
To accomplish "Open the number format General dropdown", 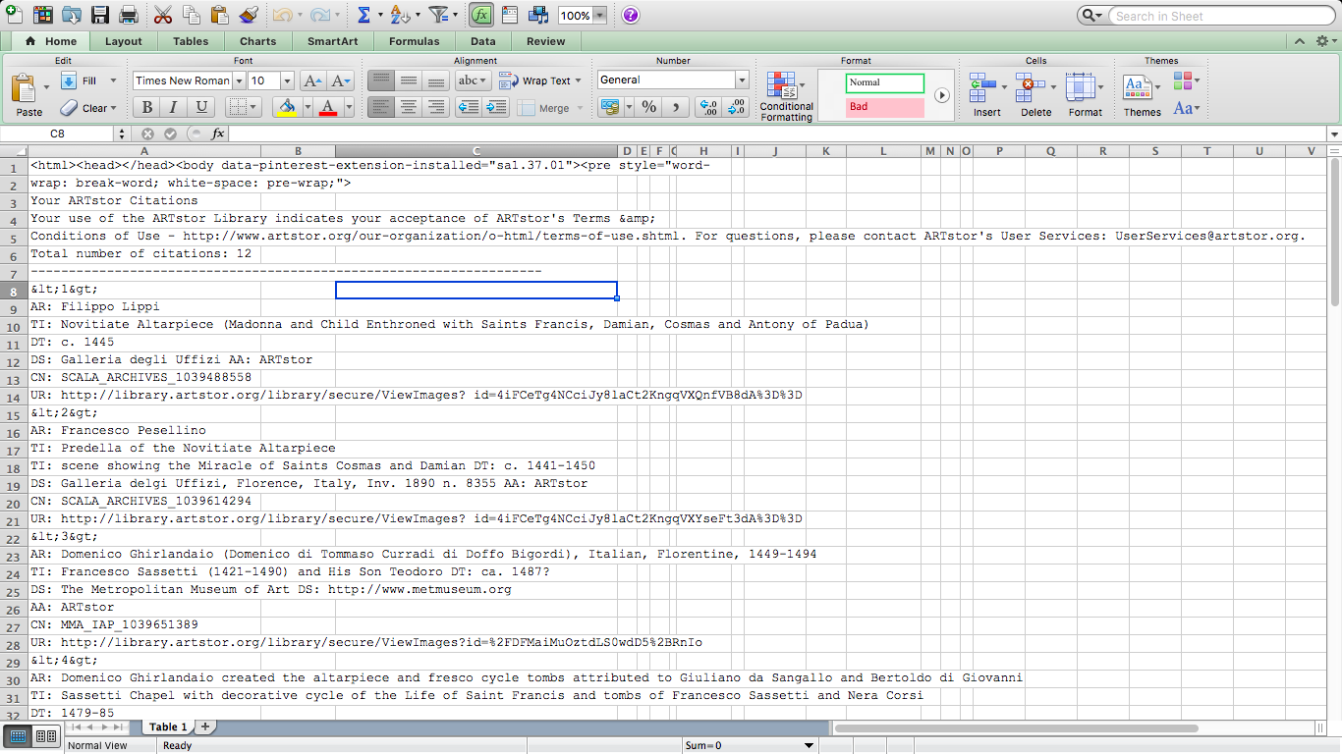I will pos(742,81).
